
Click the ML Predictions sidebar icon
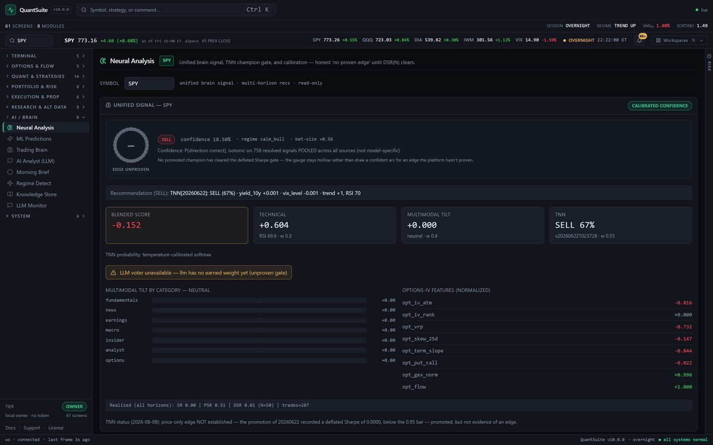coord(10,139)
